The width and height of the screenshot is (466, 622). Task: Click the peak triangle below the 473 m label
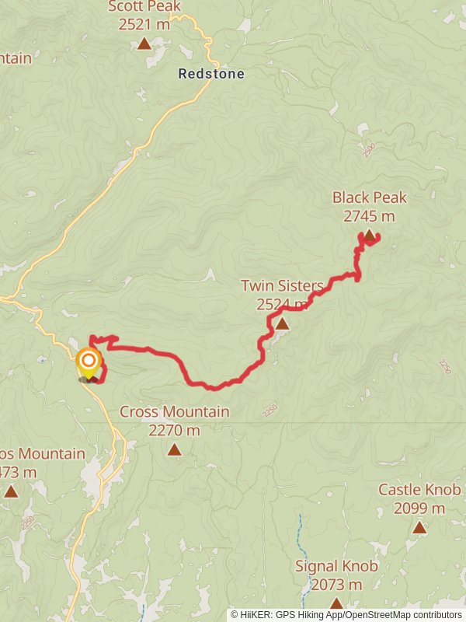click(11, 492)
